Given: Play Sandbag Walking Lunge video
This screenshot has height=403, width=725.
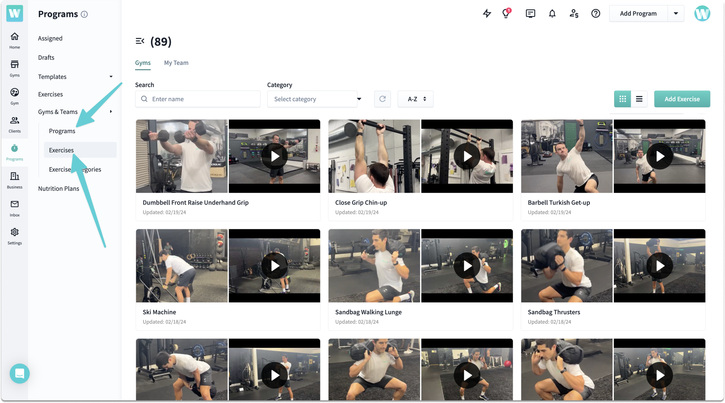Looking at the screenshot, I should [x=467, y=266].
